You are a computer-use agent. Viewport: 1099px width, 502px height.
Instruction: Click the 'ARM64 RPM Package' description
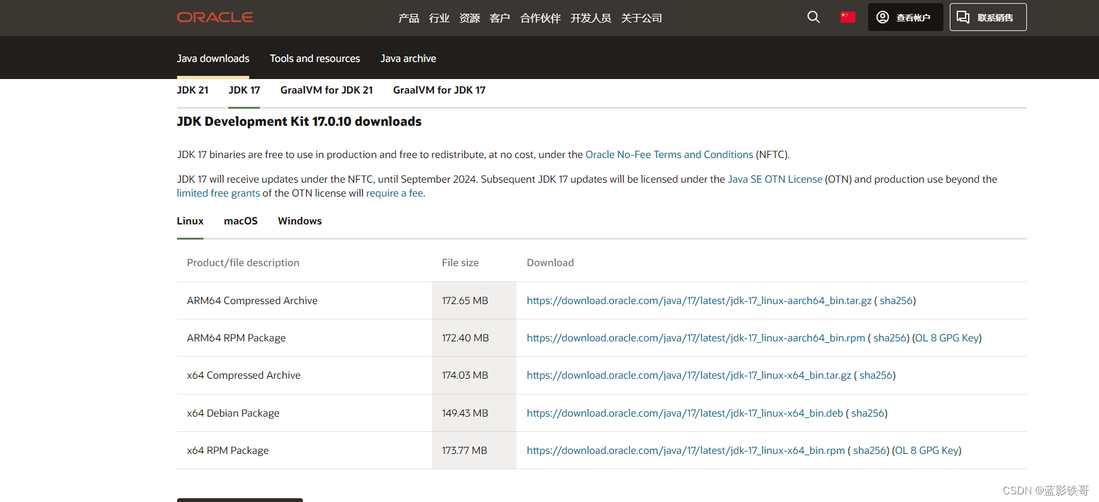236,338
